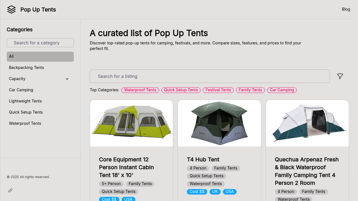Open the Blog page
This screenshot has height=201, width=358.
tap(346, 9)
